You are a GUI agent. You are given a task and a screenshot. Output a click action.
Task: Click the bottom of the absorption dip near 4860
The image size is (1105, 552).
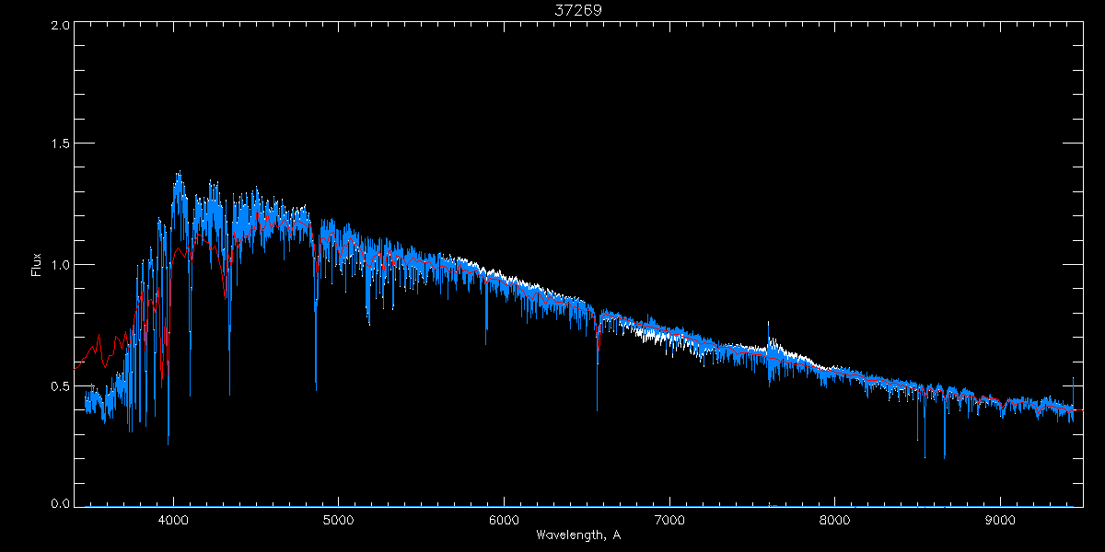(x=316, y=386)
